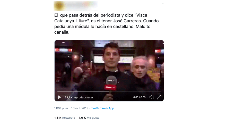Click the tweet timestamp 11:16 p. m.
Image resolution: width=225 pixels, height=121 pixels.
point(62,108)
